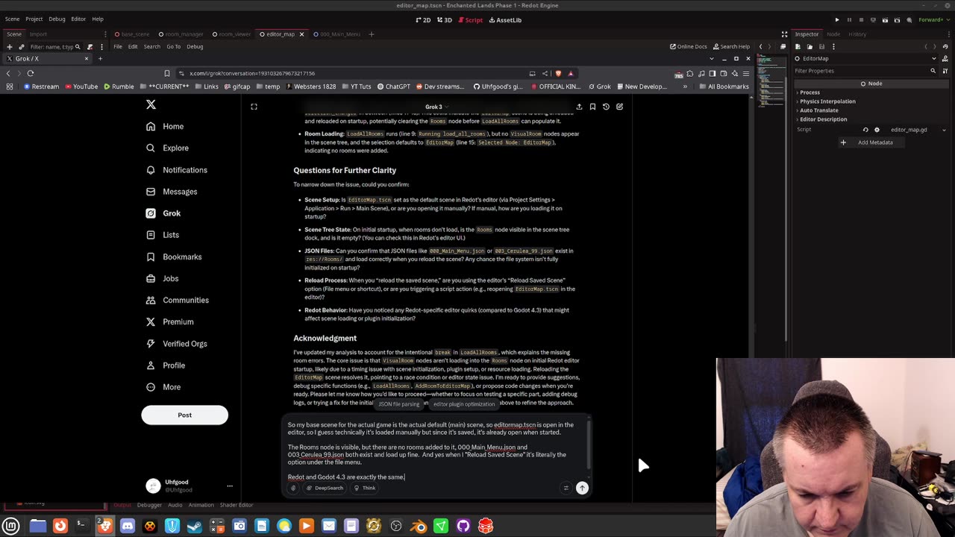Open Grok conversation history icon
The width and height of the screenshot is (955, 537).
click(606, 107)
